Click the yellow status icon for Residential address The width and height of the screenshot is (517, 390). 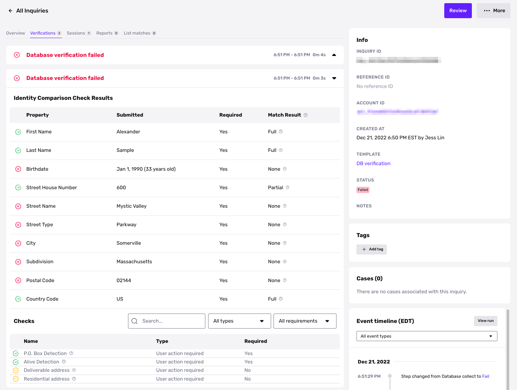pyautogui.click(x=16, y=379)
